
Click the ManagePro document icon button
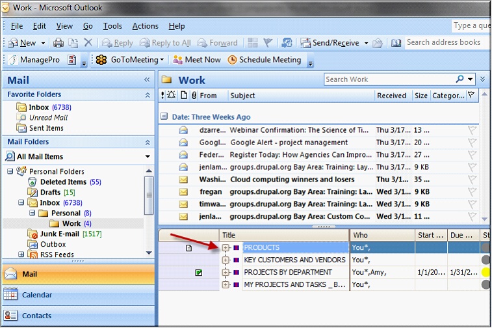72,60
